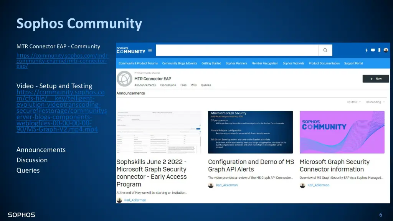Click the slide's Discussion bullet text

point(32,160)
